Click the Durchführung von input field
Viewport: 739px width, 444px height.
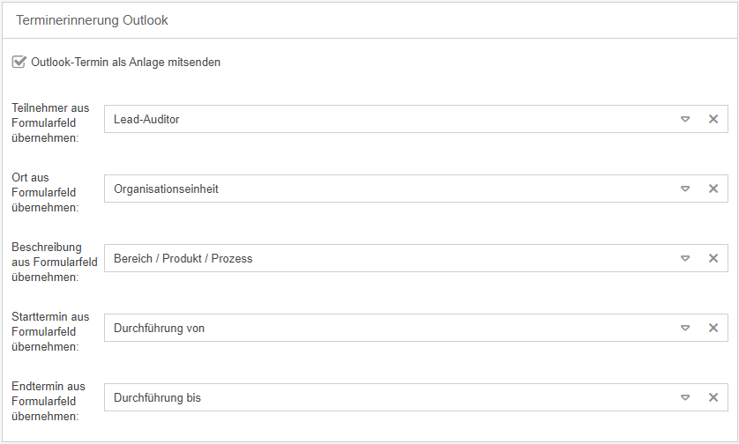click(x=388, y=328)
